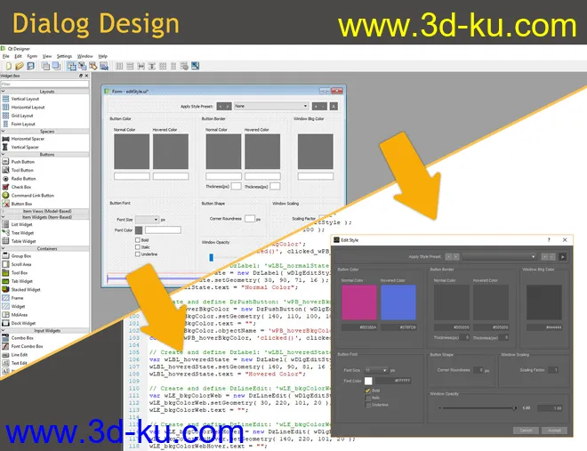Click the New Form icon in Qt Designer toolbar

point(7,66)
